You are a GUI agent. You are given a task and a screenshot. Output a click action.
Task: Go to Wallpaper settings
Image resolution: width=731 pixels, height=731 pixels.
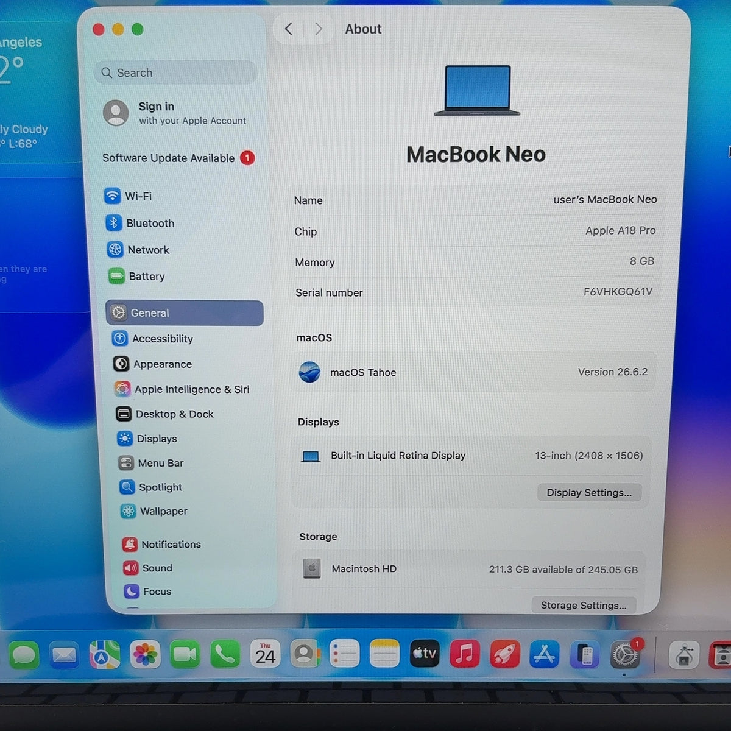154,511
